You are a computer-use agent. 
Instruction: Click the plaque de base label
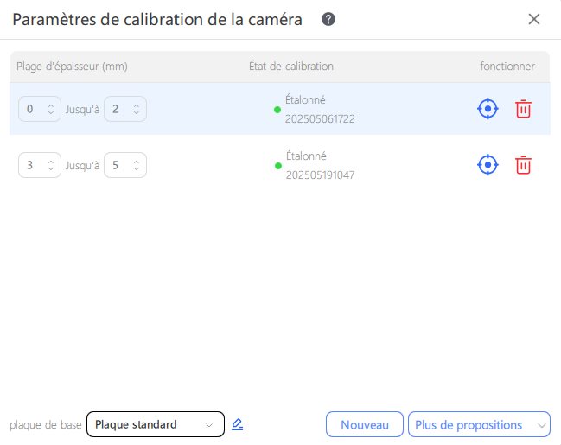[x=46, y=424]
